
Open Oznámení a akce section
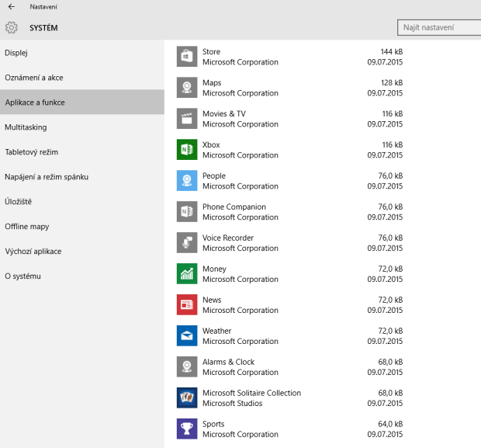pyautogui.click(x=34, y=78)
